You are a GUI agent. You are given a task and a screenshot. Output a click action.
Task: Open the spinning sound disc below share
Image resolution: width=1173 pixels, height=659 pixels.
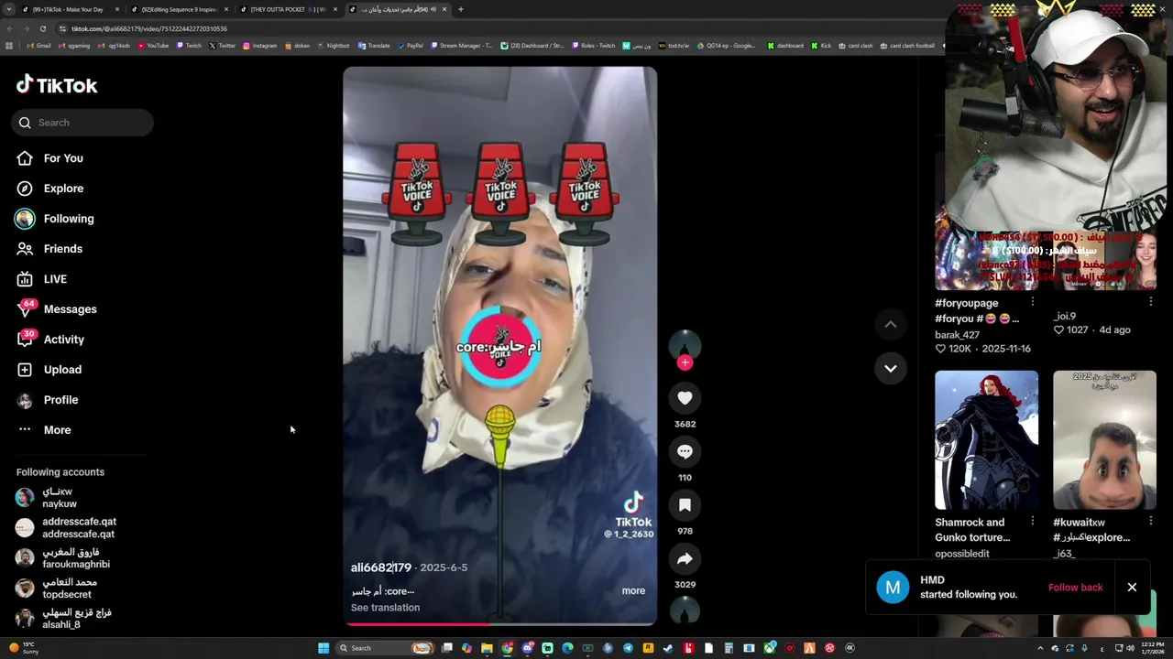click(685, 610)
